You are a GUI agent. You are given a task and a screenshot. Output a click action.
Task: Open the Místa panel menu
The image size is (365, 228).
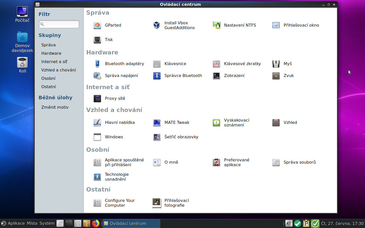coord(32,223)
